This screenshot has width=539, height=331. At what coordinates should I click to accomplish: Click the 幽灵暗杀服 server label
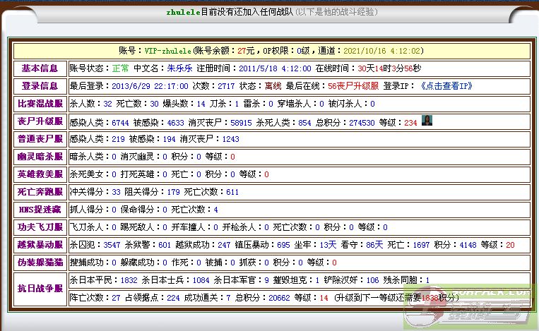pos(40,157)
